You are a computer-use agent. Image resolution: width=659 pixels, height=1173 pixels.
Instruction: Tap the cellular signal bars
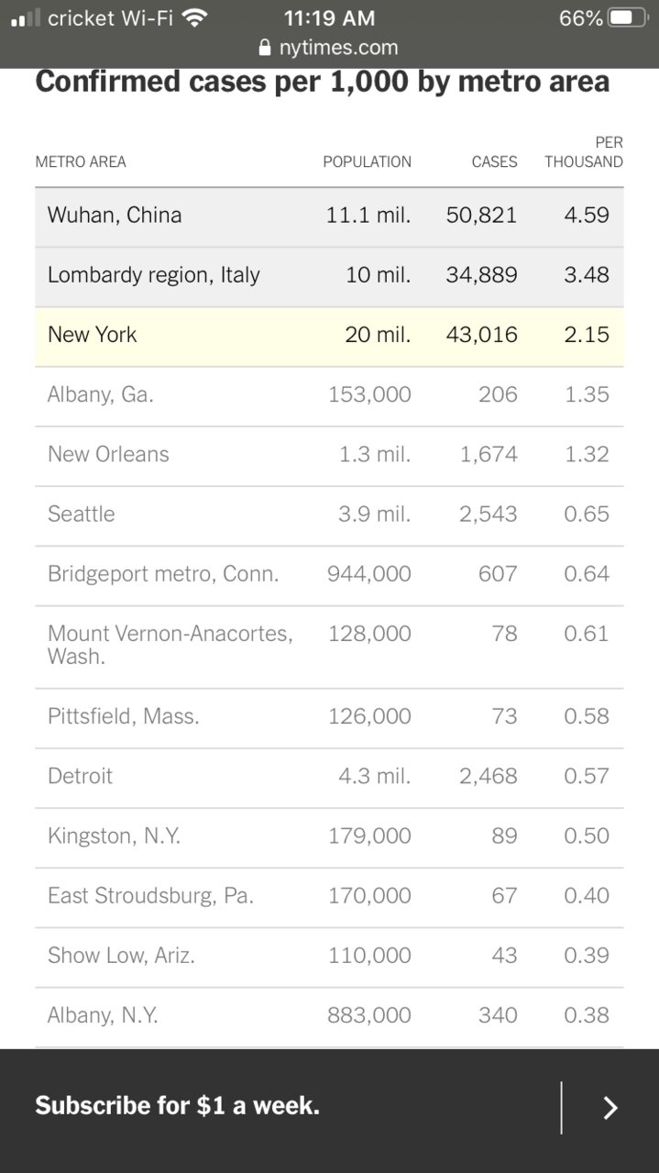tap(26, 17)
